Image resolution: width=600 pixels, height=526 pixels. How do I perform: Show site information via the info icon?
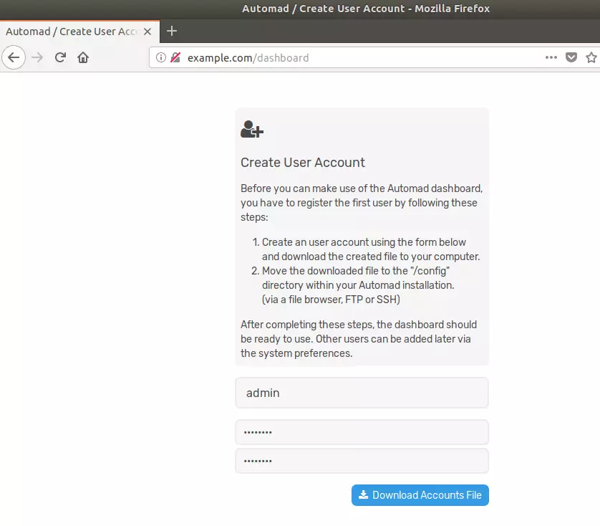tap(161, 57)
